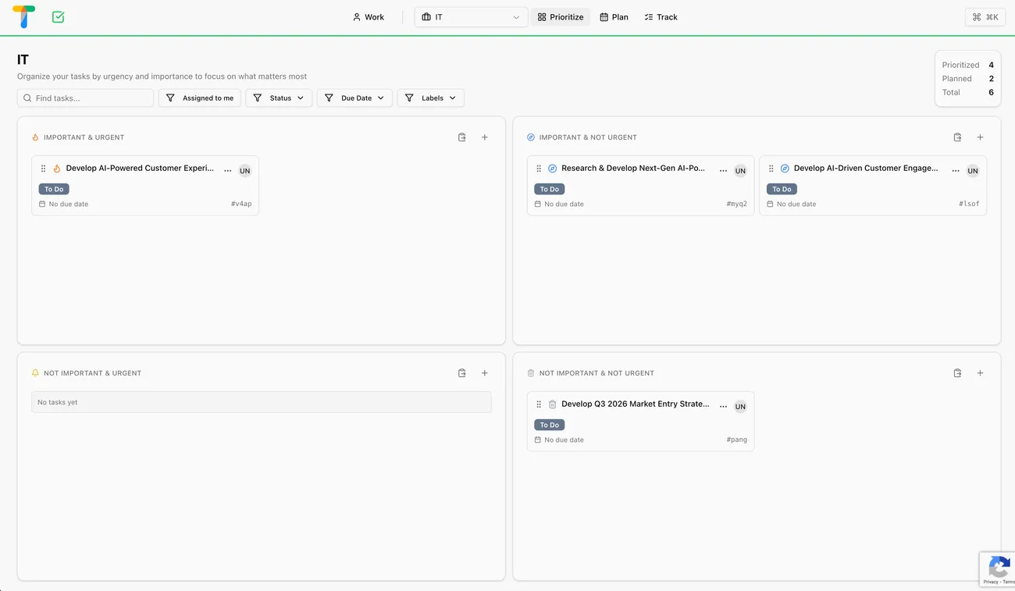Screen dimensions: 1015x591
Task: Click the Work navigation button
Action: 369,17
